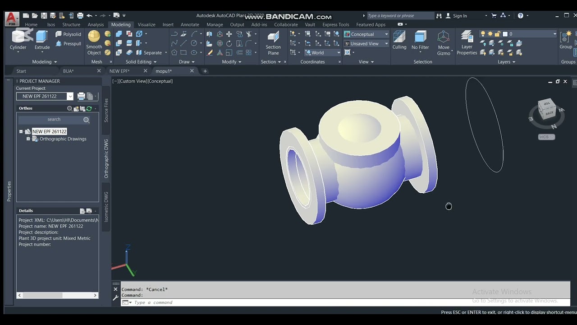The height and width of the screenshot is (325, 577).
Task: Click the Move Gizmo tool
Action: pyautogui.click(x=444, y=43)
